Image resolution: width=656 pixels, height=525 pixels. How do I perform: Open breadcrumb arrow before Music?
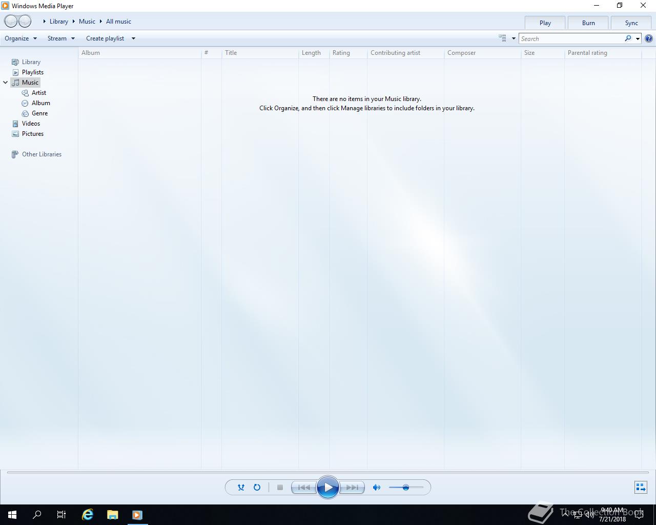point(74,22)
